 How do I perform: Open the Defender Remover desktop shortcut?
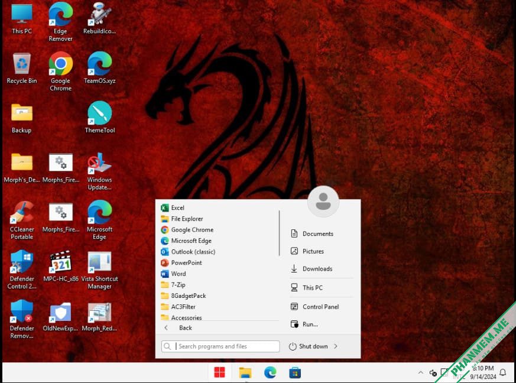click(x=22, y=320)
